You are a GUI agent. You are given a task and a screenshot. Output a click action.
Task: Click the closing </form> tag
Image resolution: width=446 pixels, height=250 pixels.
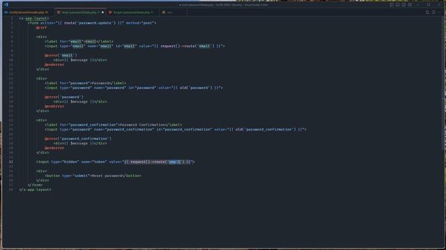36,185
